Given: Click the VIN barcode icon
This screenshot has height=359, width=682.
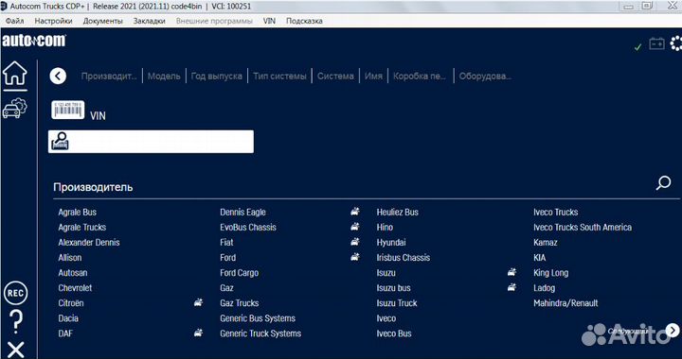Looking at the screenshot, I should click(x=68, y=110).
